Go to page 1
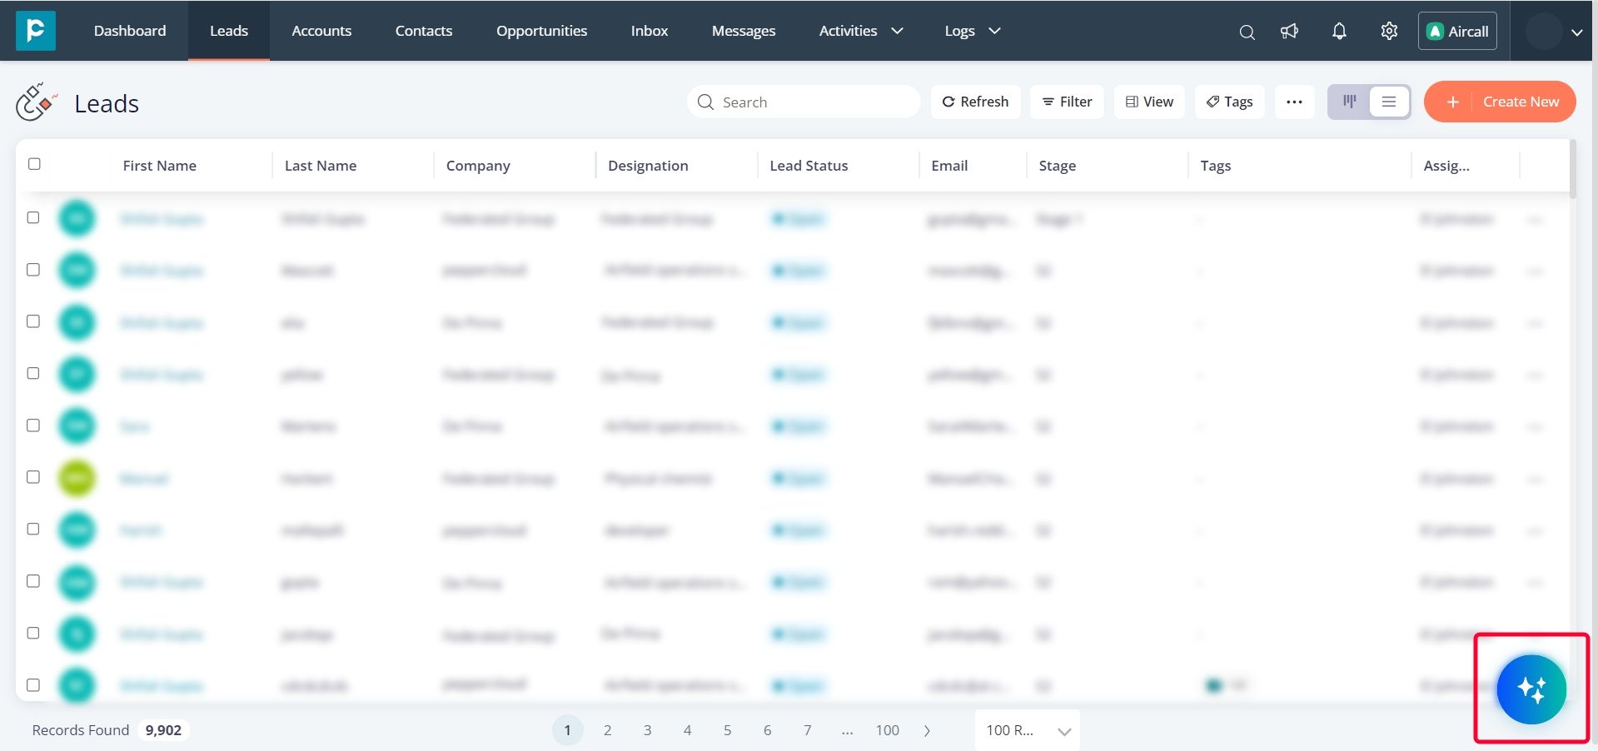 [568, 730]
